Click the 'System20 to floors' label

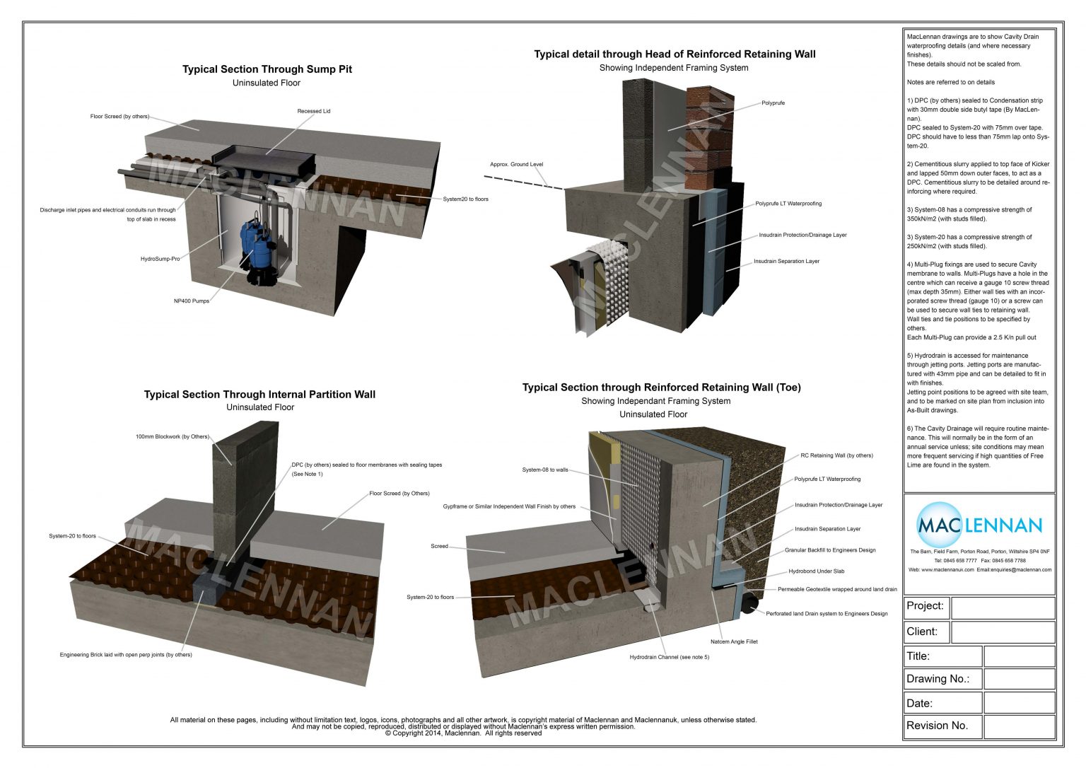(465, 199)
